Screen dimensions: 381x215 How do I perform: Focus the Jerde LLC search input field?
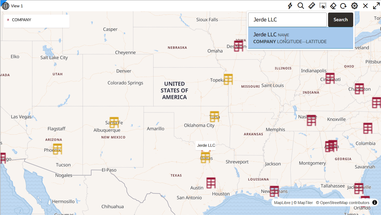pos(287,20)
